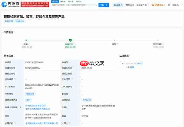The height and width of the screenshot is (127, 184).
Task: Select the active blue 查公司 search tab
Action: (x=55, y=2)
